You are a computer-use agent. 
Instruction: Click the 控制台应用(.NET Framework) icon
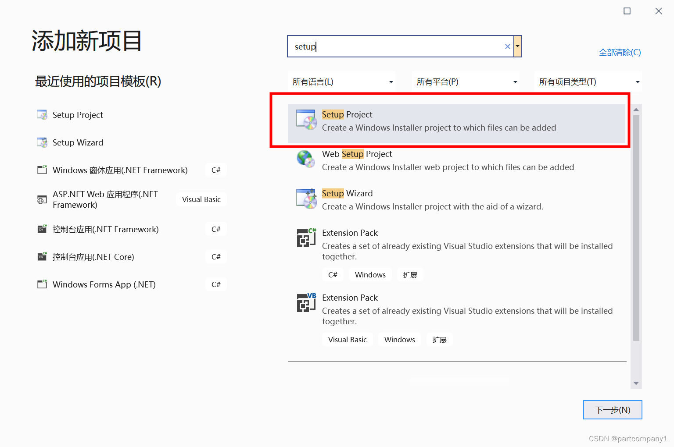point(42,229)
